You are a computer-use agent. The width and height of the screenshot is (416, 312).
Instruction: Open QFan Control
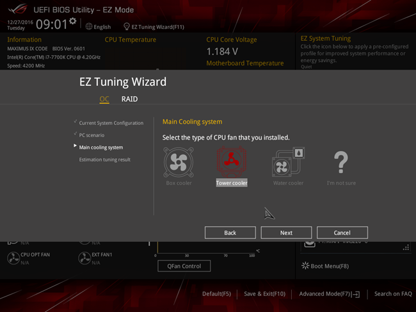(x=184, y=266)
